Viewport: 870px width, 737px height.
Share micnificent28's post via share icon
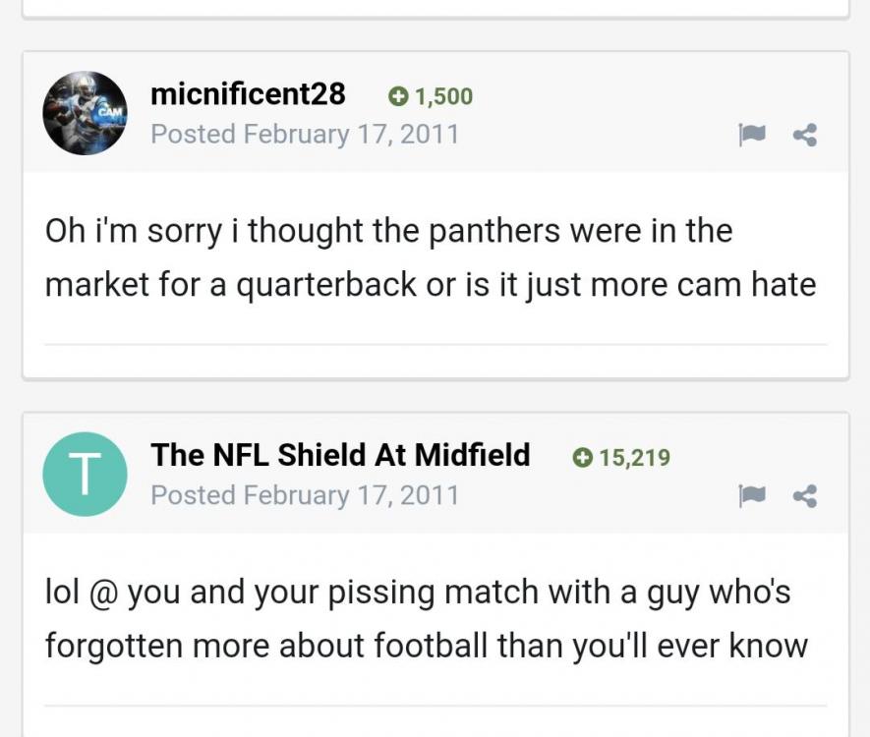pos(804,135)
